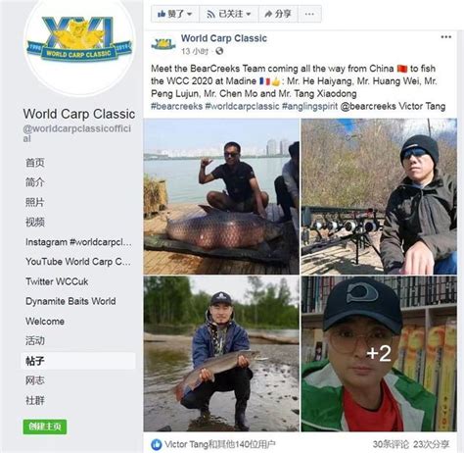Image resolution: width=464 pixels, height=453 pixels.
Task: Select the 照片 photos menu item
Action: [x=34, y=202]
